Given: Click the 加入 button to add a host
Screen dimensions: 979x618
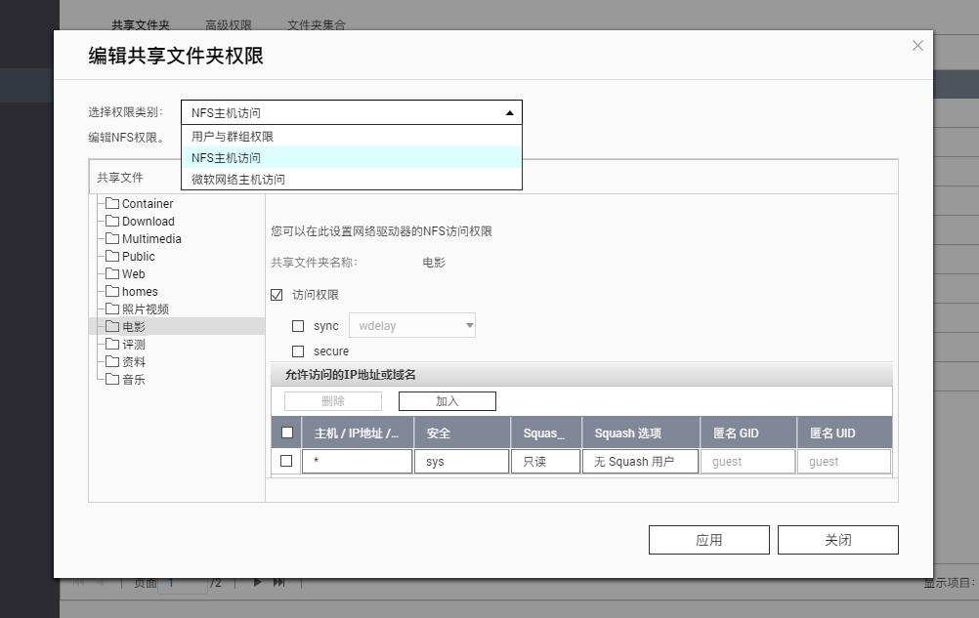Looking at the screenshot, I should 447,400.
